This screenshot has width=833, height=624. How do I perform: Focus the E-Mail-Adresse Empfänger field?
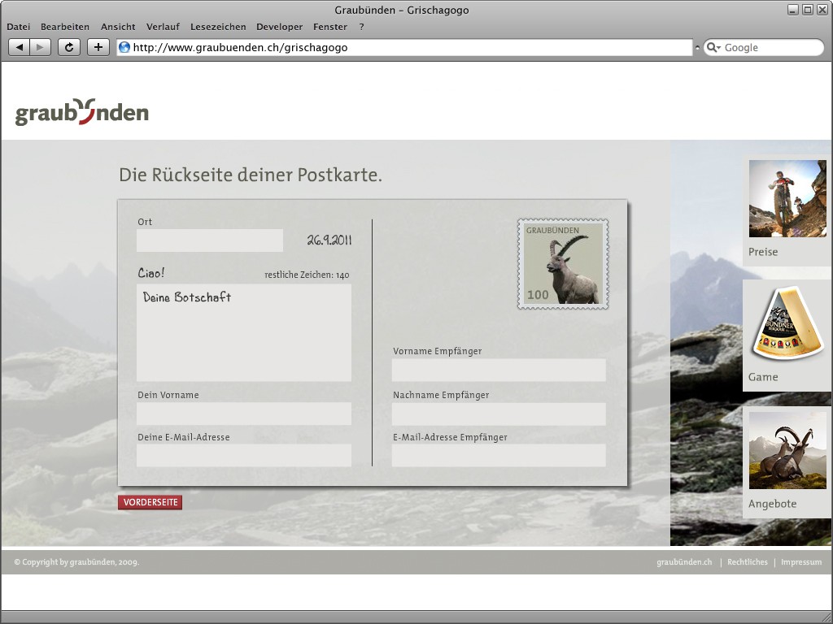pyautogui.click(x=499, y=455)
